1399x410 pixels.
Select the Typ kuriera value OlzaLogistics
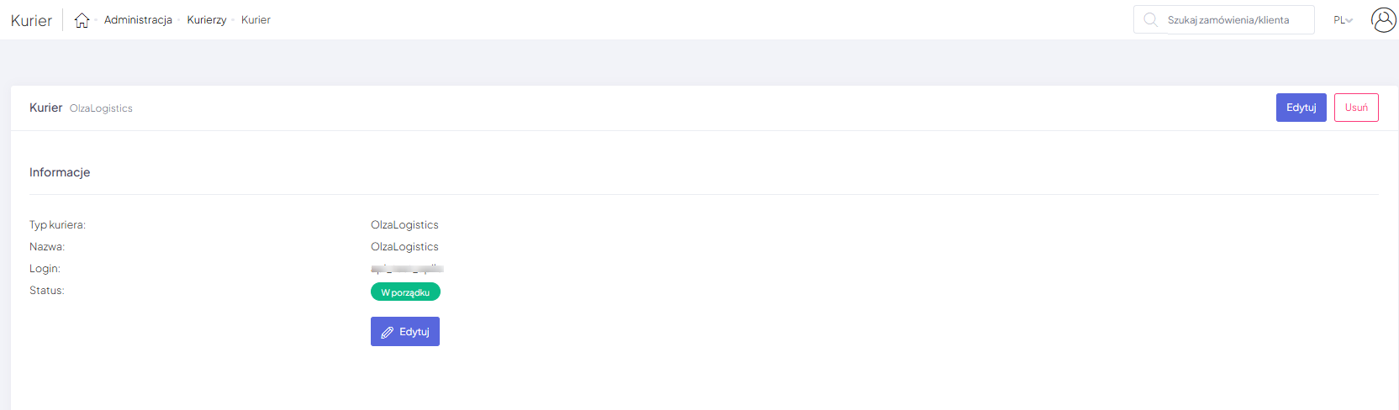click(404, 225)
